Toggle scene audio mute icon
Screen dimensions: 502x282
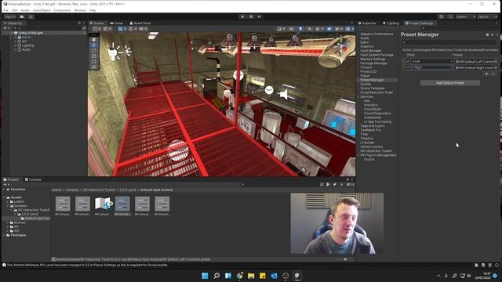309,29
